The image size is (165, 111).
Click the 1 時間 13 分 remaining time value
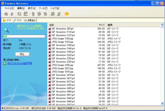click(25, 45)
